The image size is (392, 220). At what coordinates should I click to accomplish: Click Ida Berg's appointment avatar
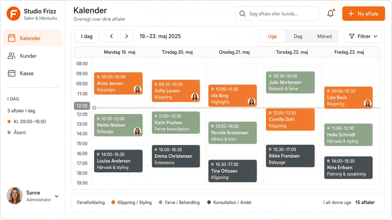251,101
